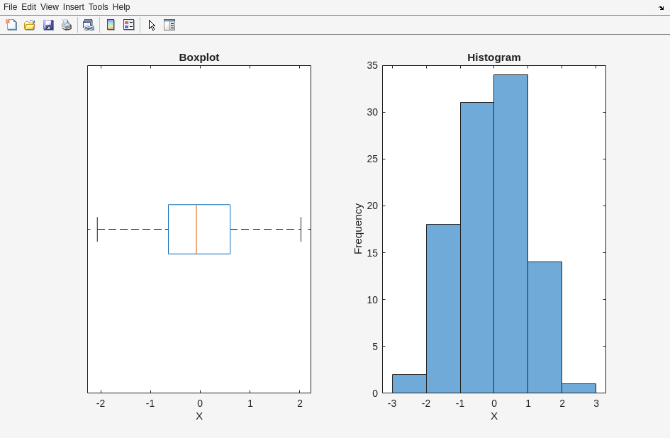Click the Boxplot title text
This screenshot has width=670, height=438.
coord(199,57)
